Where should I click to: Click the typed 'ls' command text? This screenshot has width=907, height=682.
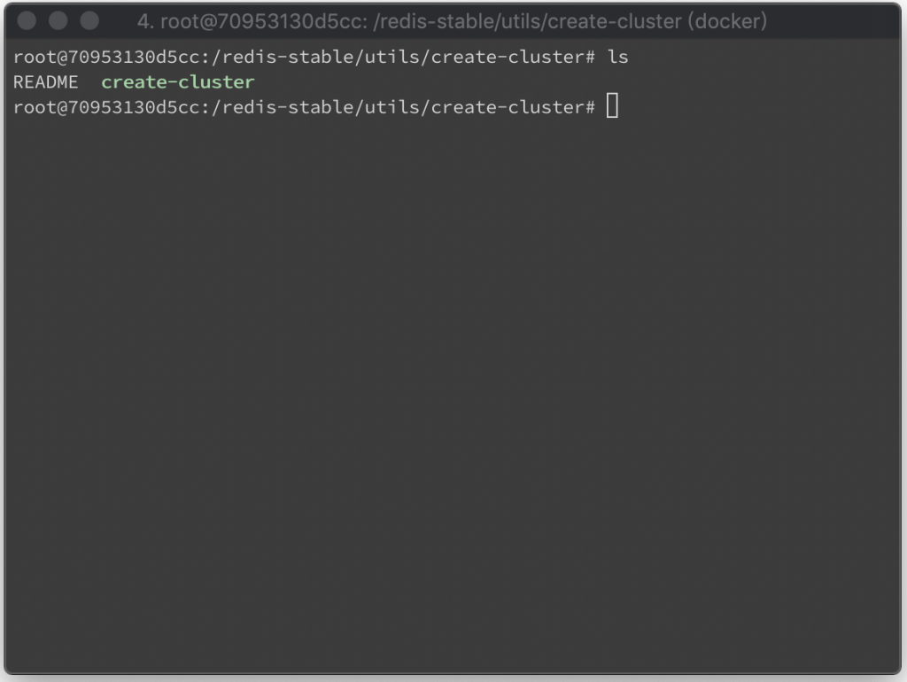[x=618, y=58]
